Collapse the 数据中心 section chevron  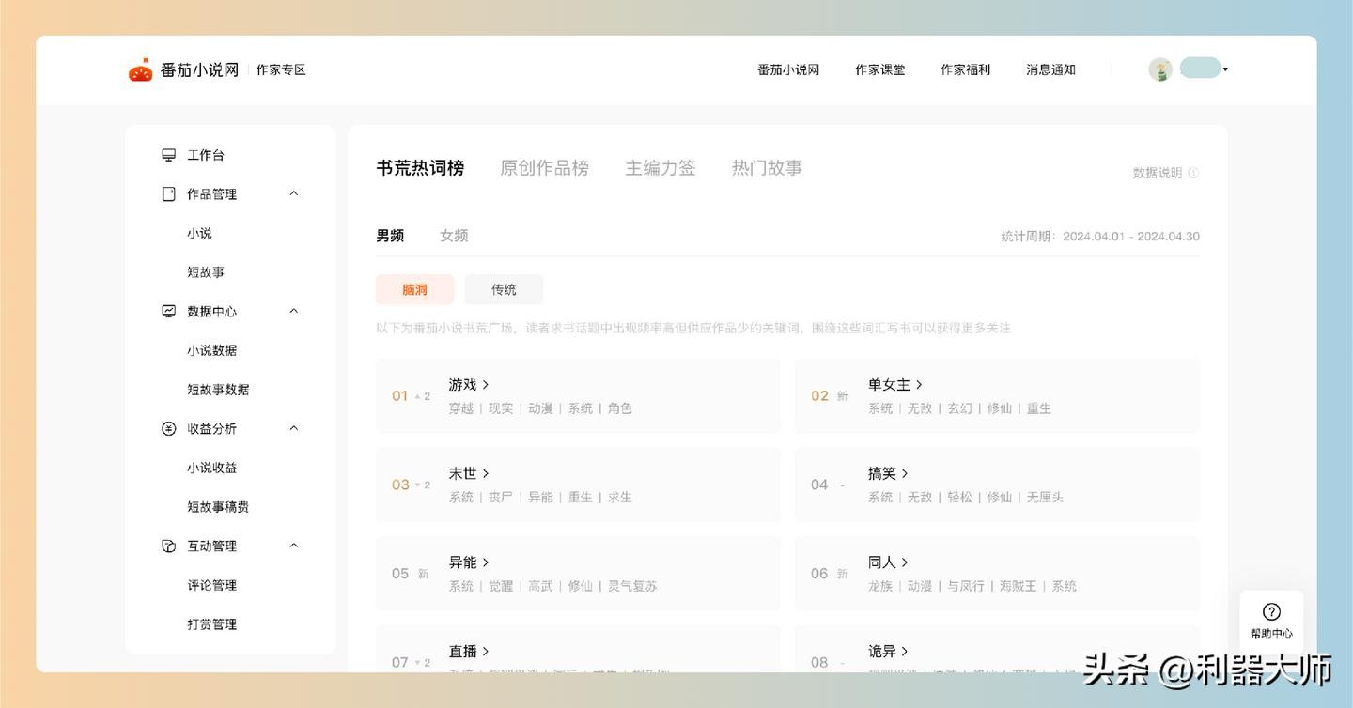(293, 311)
